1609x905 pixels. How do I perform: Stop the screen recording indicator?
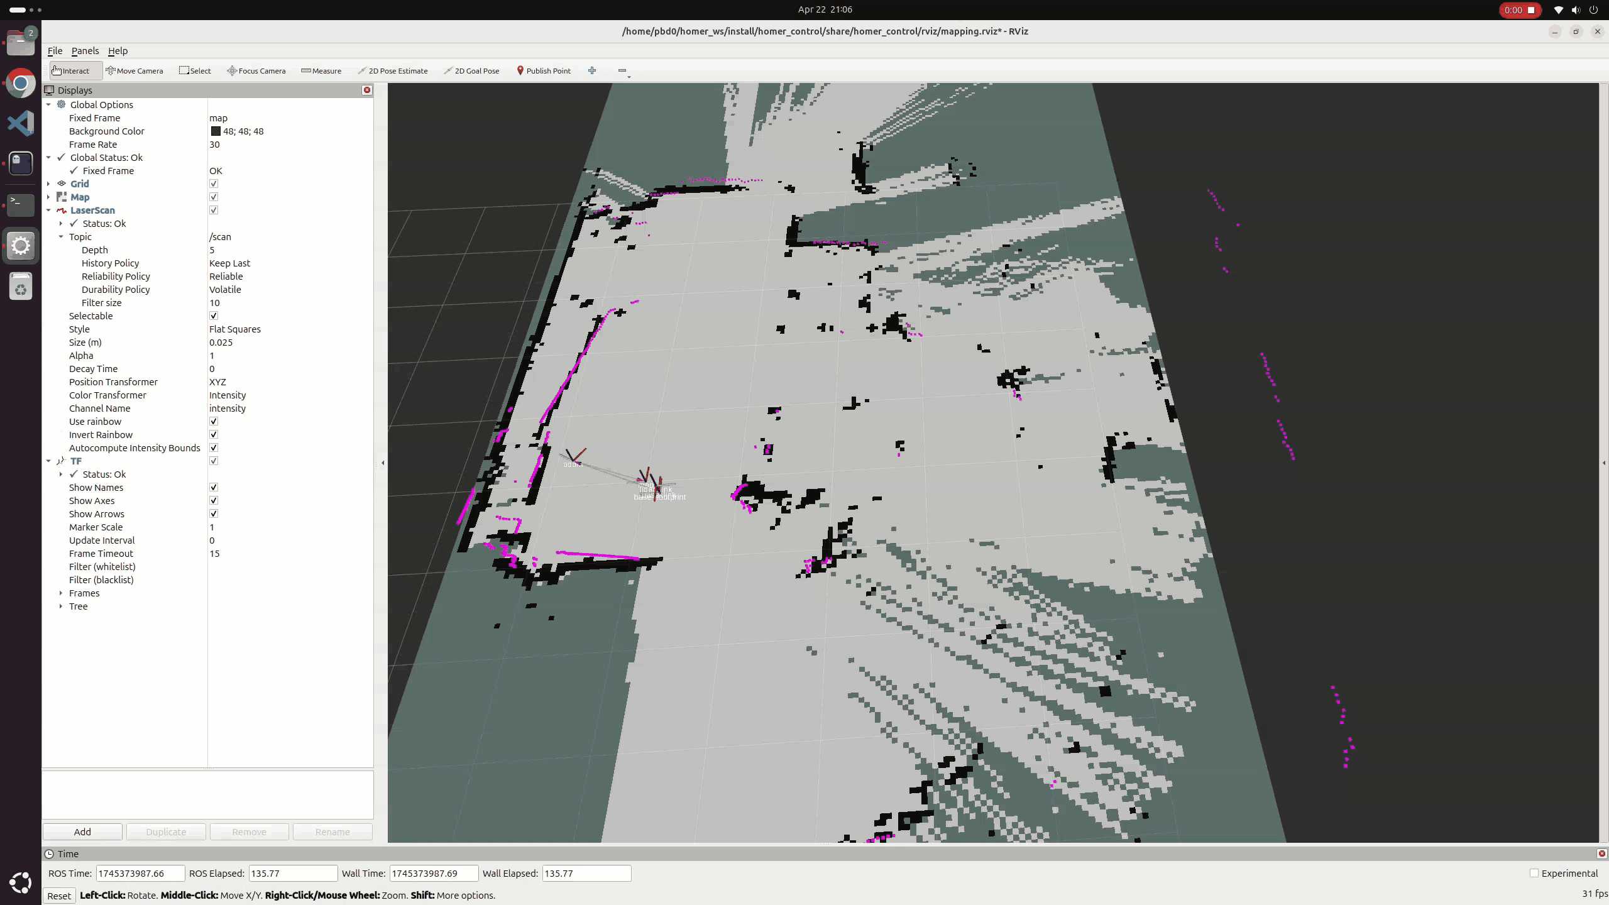1520,9
